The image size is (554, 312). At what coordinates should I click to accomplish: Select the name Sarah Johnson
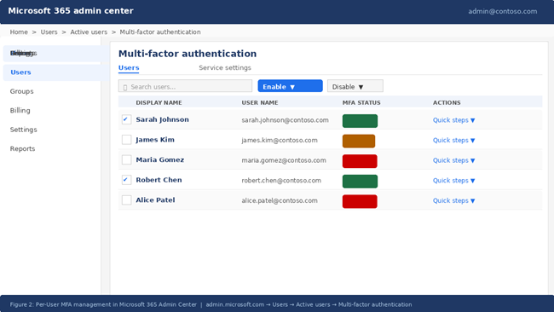pos(162,119)
